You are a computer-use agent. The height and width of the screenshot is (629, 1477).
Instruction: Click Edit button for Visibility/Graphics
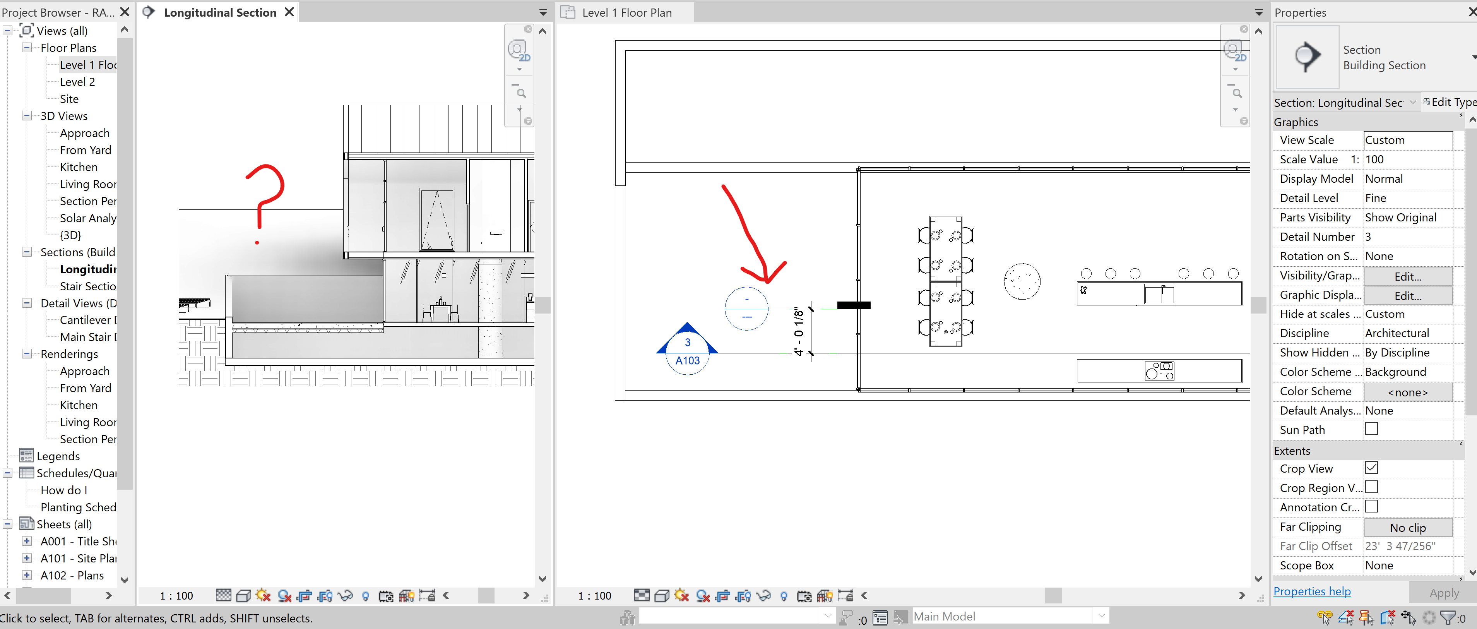pyautogui.click(x=1407, y=276)
